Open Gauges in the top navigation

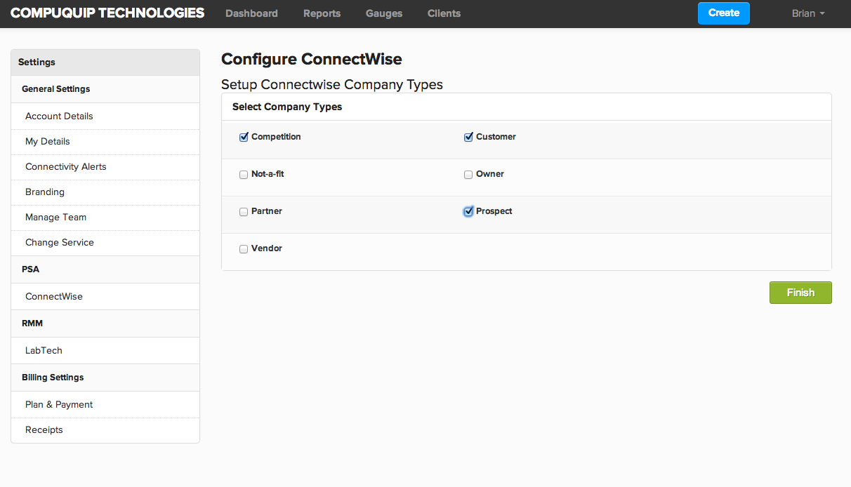tap(384, 13)
